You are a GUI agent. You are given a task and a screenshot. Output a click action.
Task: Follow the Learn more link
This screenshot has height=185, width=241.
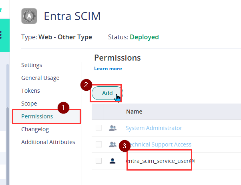(108, 69)
